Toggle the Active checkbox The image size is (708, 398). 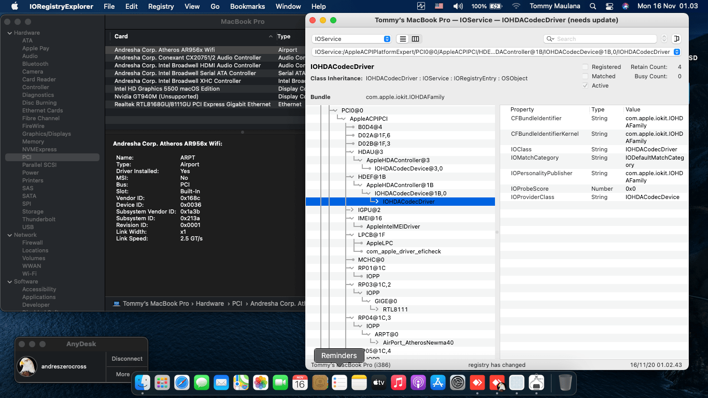pos(585,86)
